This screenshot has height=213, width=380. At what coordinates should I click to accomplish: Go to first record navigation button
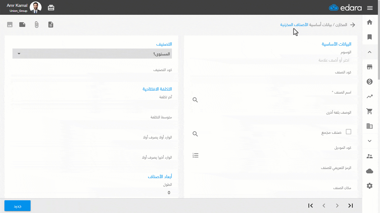click(311, 206)
